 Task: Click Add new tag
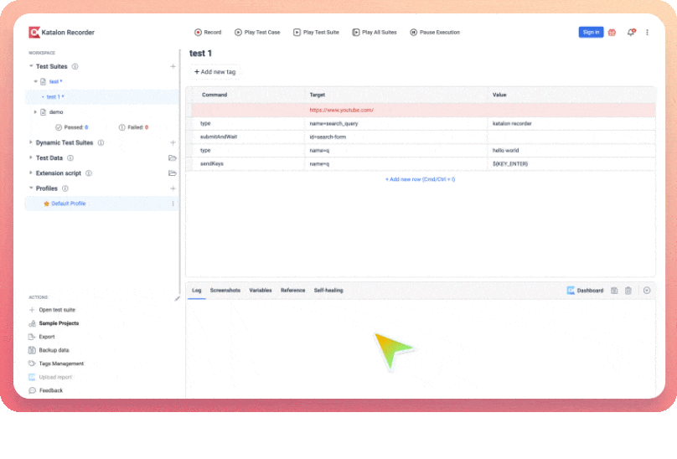pos(215,72)
